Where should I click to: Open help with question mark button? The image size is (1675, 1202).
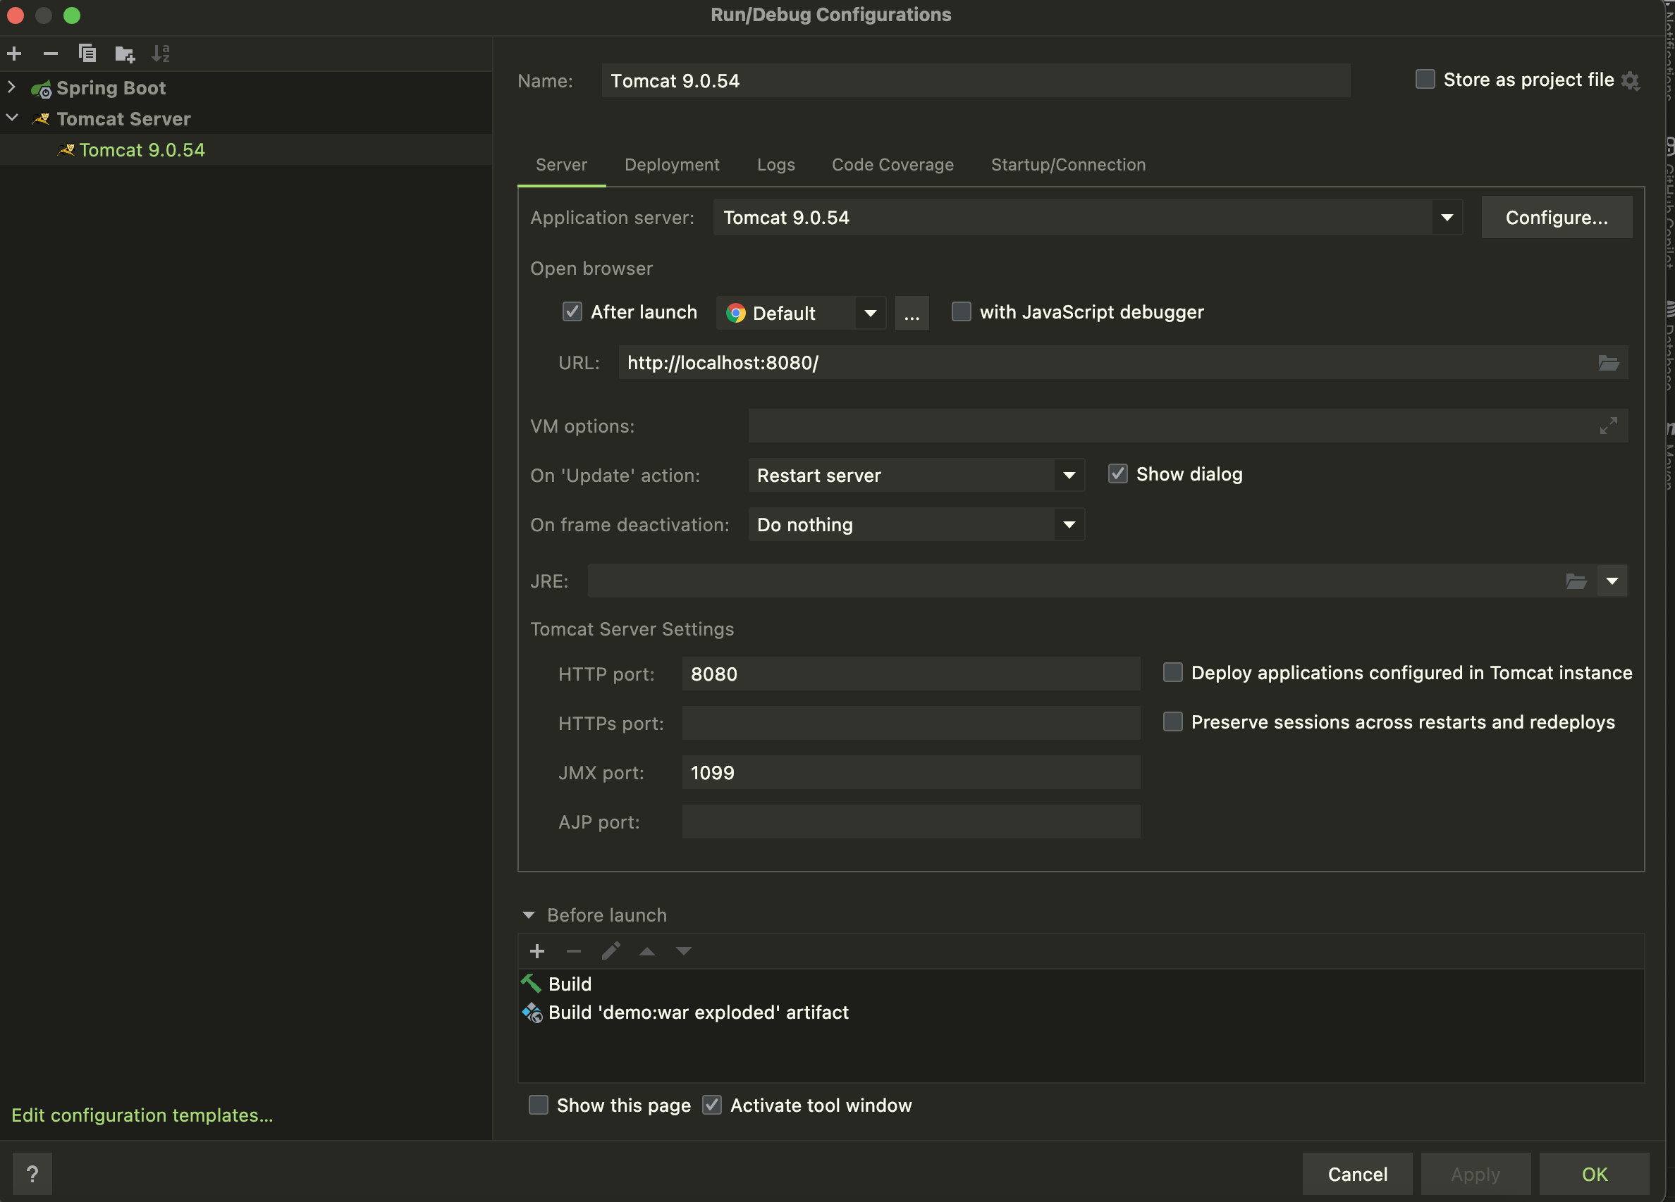click(32, 1173)
